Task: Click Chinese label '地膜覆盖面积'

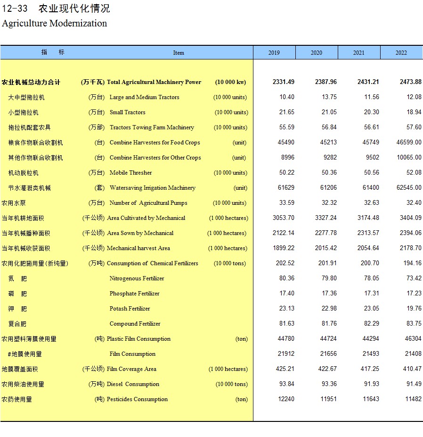Action: tap(20, 369)
